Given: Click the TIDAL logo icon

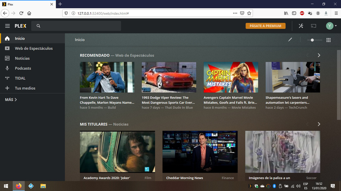Looking at the screenshot, I should pyautogui.click(x=7, y=78).
